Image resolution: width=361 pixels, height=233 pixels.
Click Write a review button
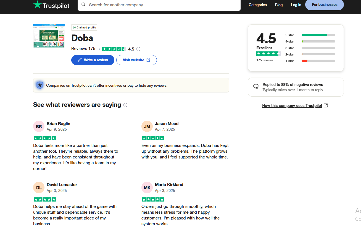[93, 60]
